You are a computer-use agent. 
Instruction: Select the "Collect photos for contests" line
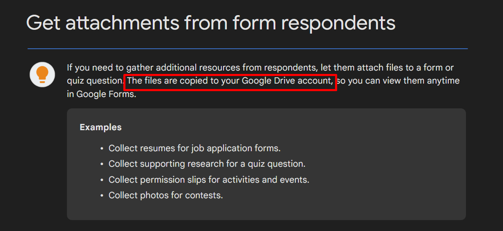pos(165,195)
